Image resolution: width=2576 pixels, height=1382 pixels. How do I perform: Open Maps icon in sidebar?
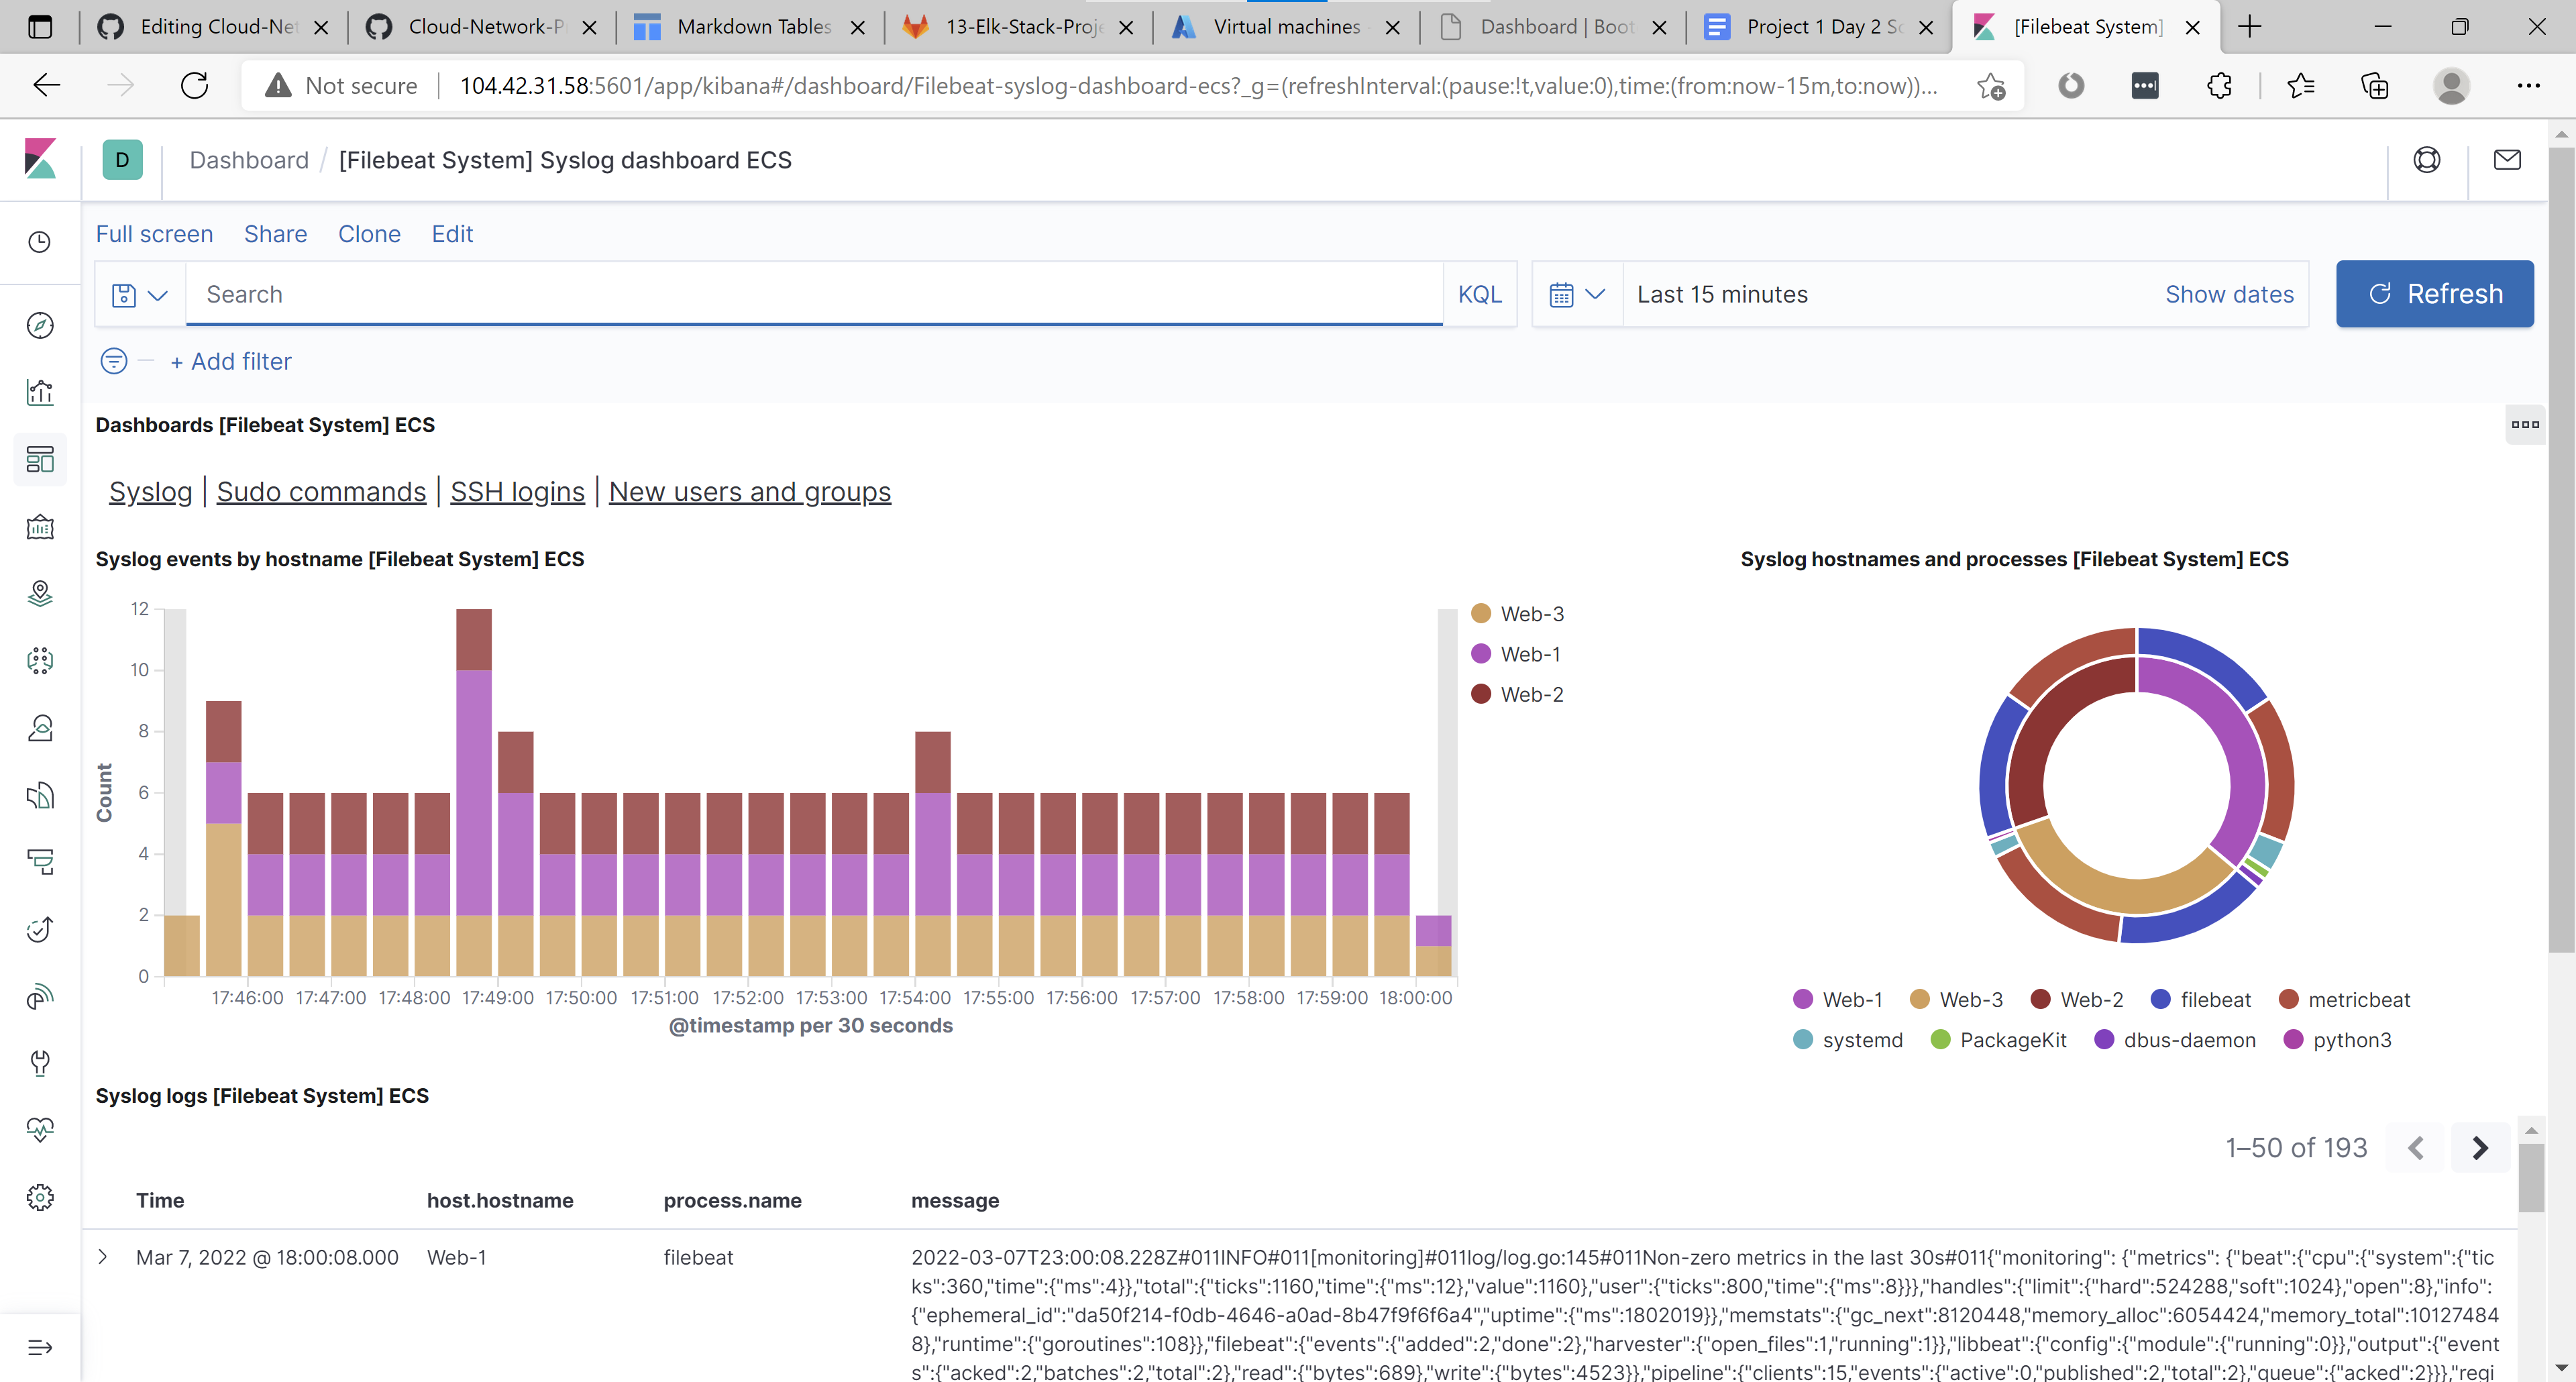coord(40,593)
